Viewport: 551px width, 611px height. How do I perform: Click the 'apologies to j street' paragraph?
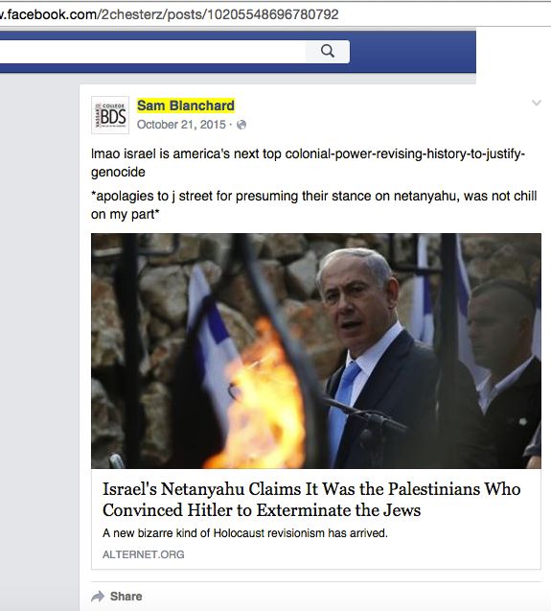(x=314, y=205)
